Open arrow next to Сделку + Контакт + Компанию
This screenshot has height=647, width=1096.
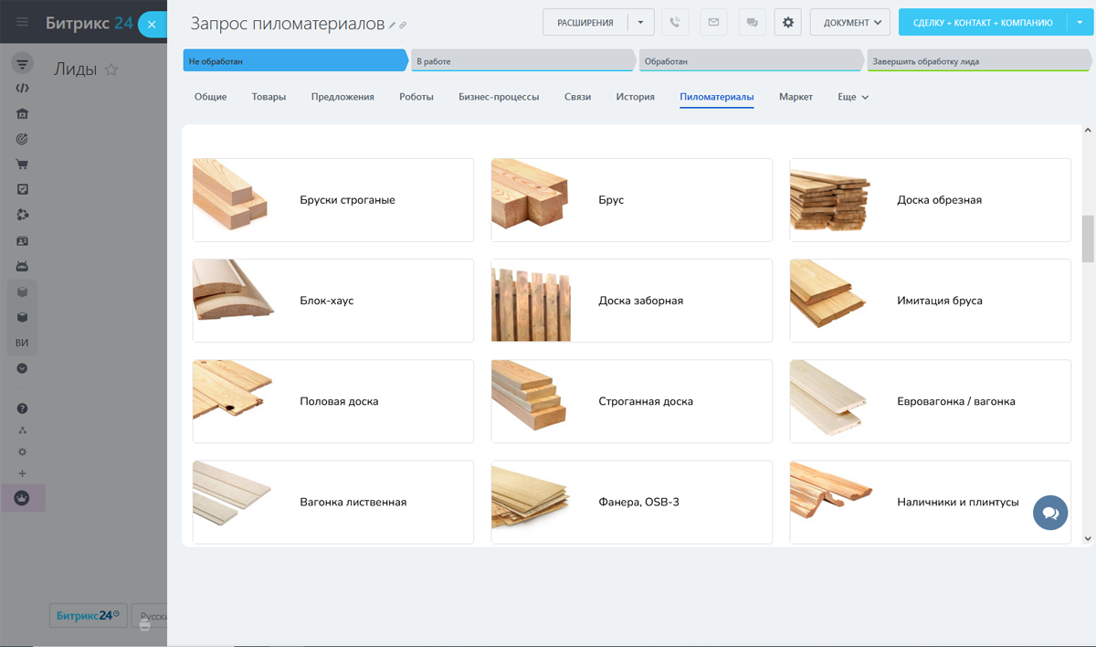click(1079, 23)
